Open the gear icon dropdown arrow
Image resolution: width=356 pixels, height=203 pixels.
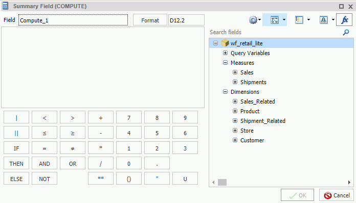point(259,20)
